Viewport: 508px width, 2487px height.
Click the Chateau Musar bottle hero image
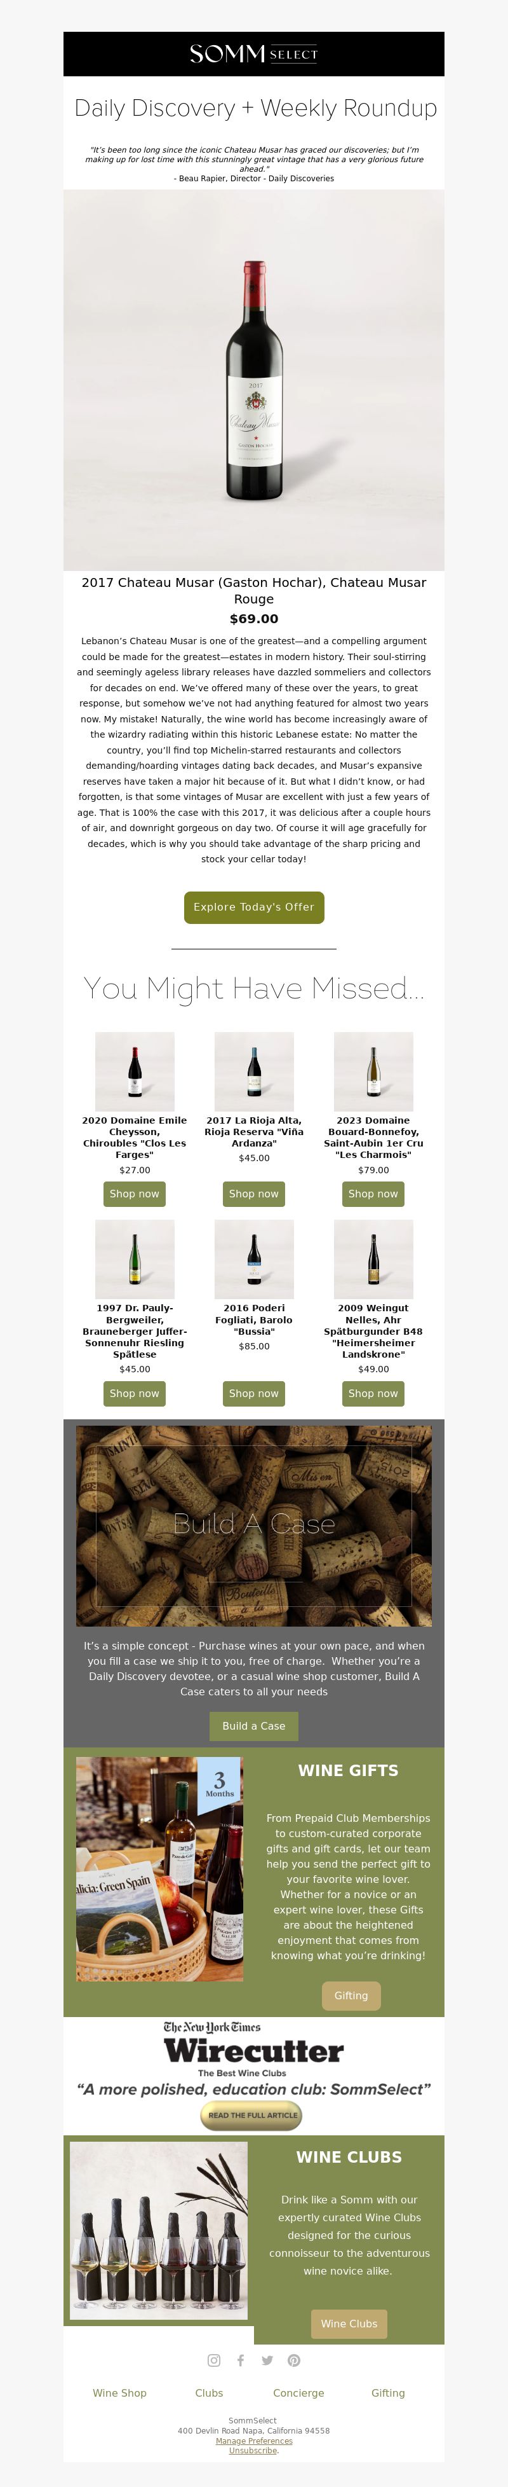coord(253,380)
